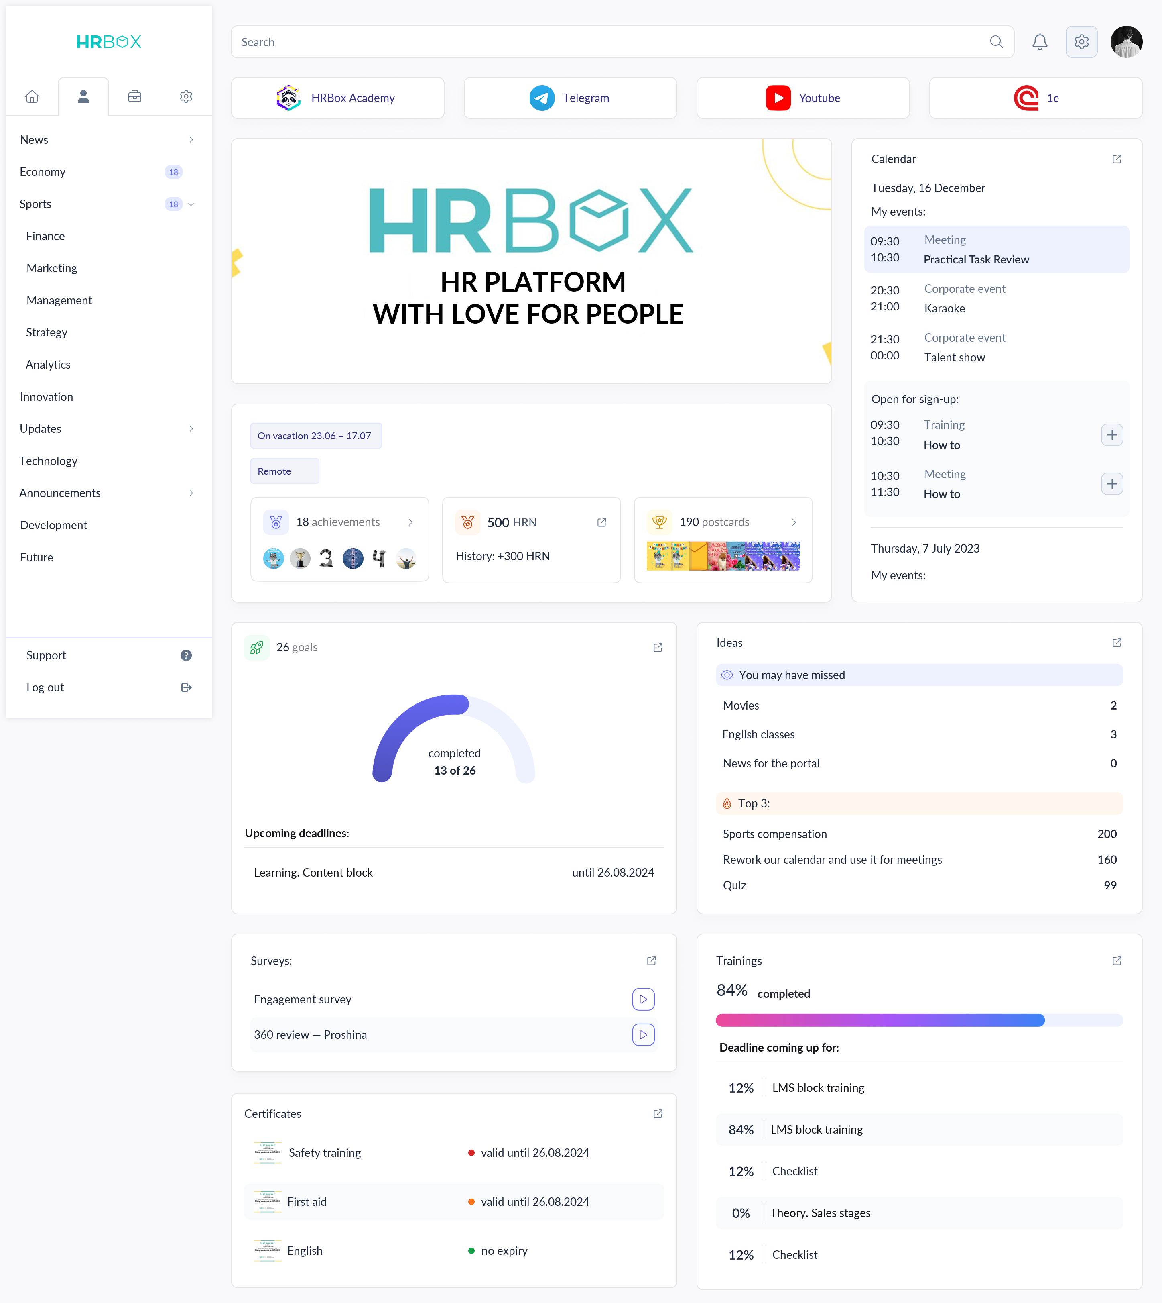This screenshot has width=1162, height=1303.
Task: Select the Practical Task Review meeting
Action: click(x=997, y=250)
